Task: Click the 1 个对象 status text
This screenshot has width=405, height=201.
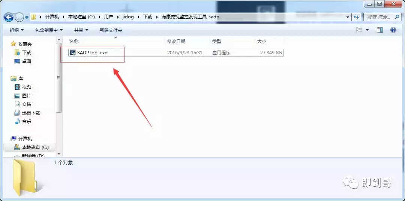Action: (x=63, y=162)
